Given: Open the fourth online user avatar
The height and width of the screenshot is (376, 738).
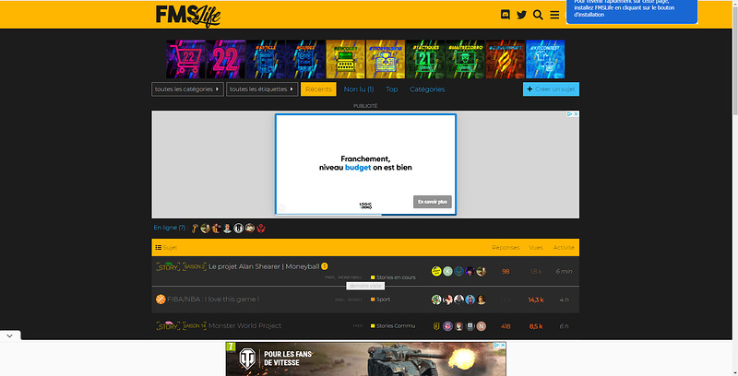Looking at the screenshot, I should (x=227, y=229).
